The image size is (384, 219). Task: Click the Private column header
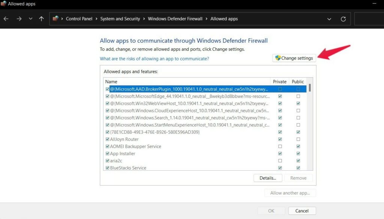(279, 82)
